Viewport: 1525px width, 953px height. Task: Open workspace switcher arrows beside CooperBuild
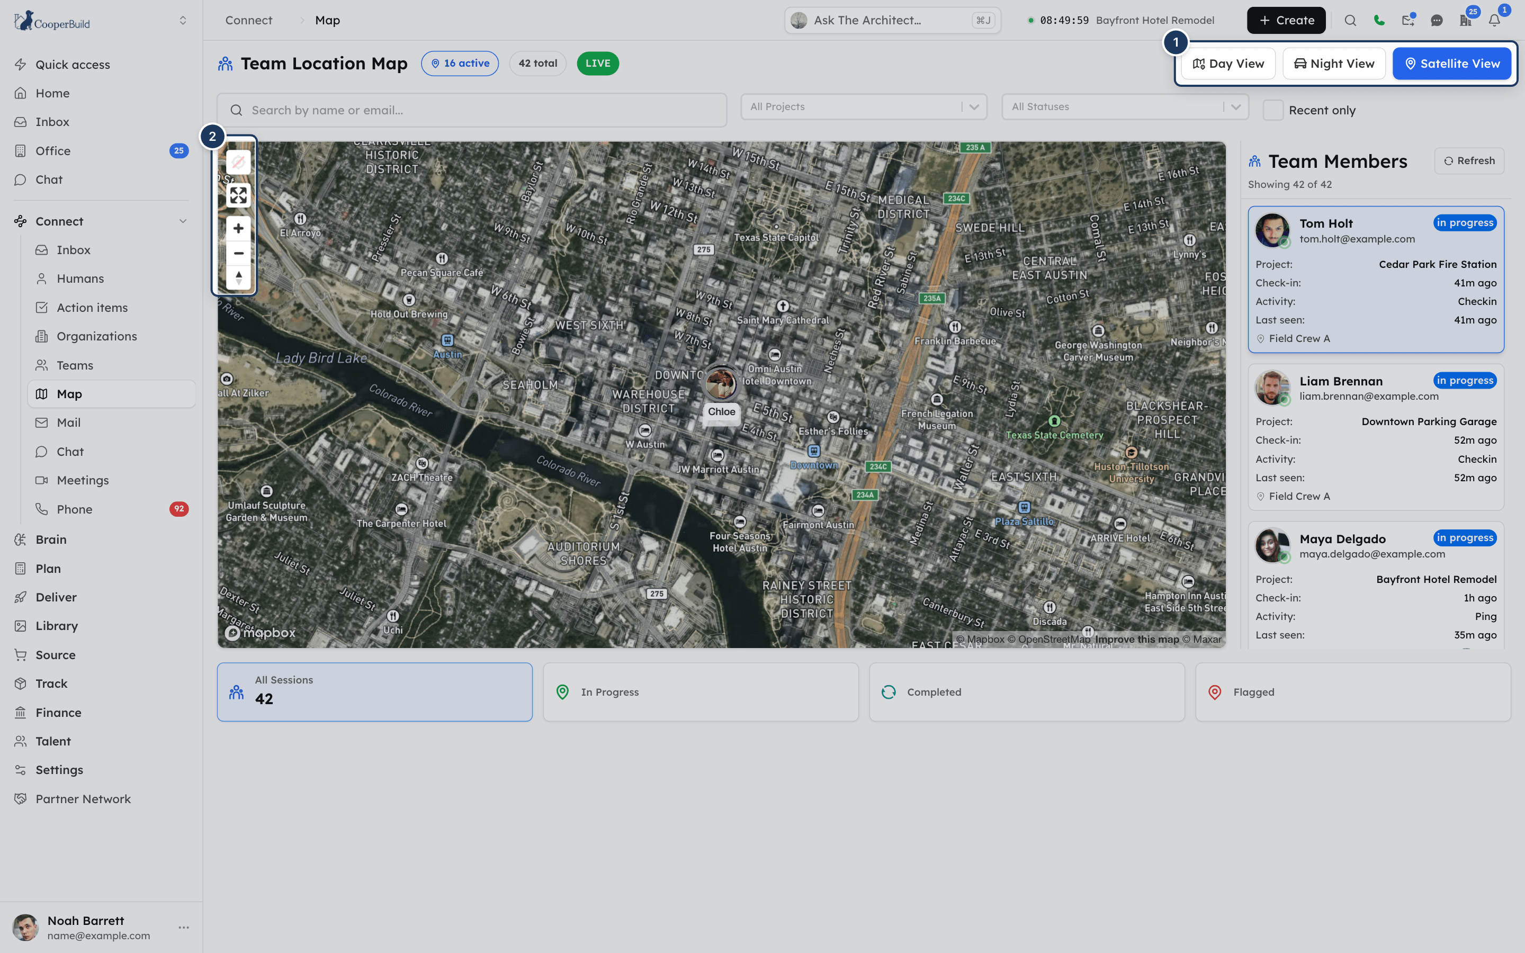(x=183, y=20)
